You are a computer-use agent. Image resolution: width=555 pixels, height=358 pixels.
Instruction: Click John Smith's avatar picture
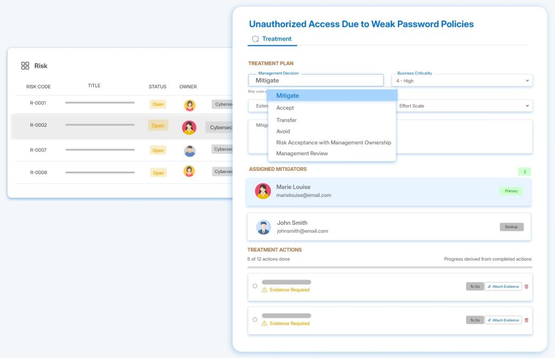tap(263, 227)
